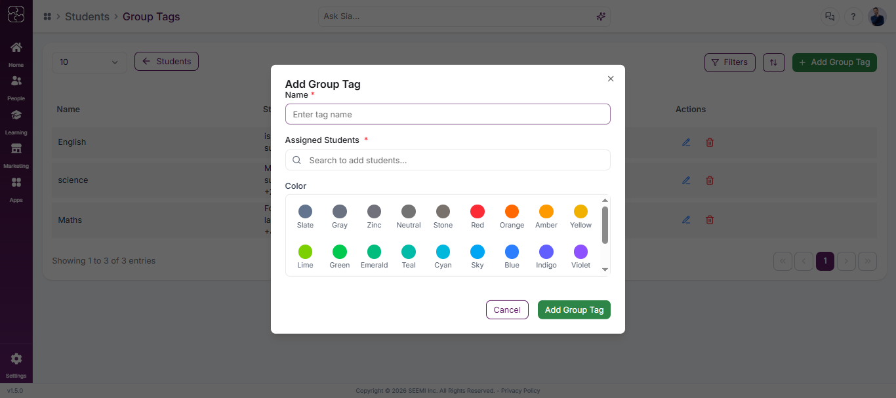Click the Name column header
The height and width of the screenshot is (398, 896).
pos(68,109)
